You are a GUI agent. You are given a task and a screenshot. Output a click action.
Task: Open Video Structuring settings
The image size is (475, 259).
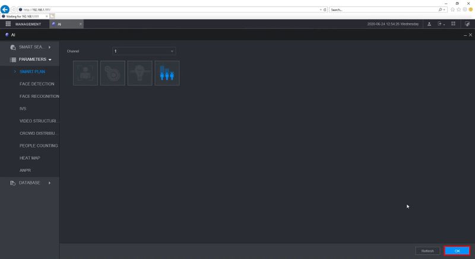pyautogui.click(x=39, y=121)
